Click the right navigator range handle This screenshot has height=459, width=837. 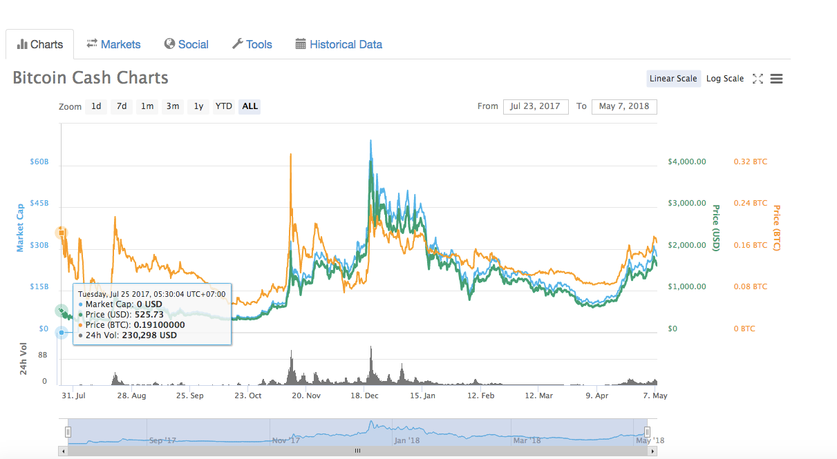pyautogui.click(x=648, y=432)
